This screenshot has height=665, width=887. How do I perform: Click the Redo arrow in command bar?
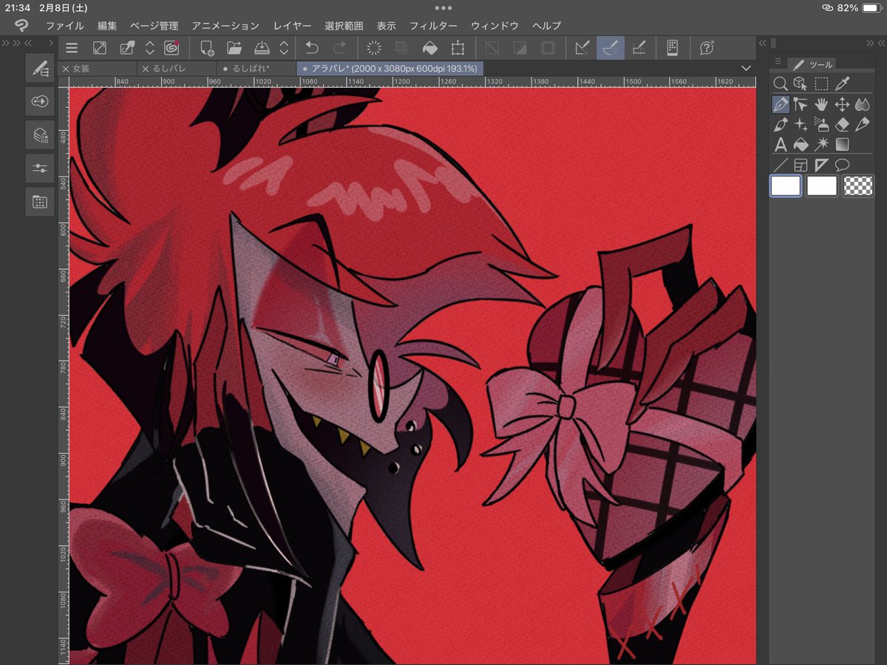[339, 48]
